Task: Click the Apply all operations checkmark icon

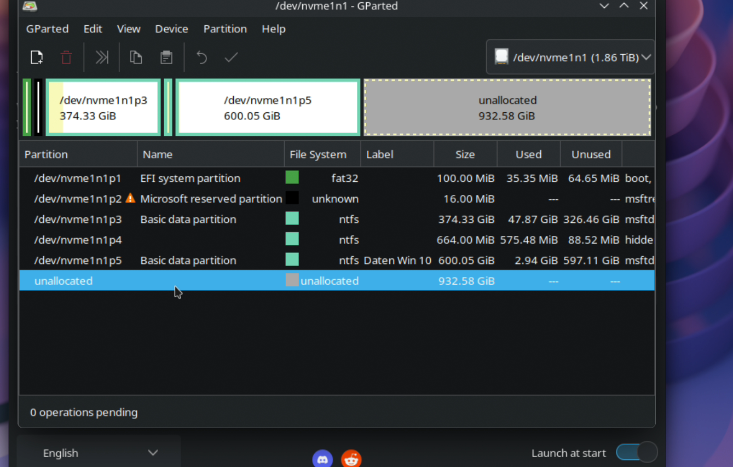Action: tap(231, 57)
